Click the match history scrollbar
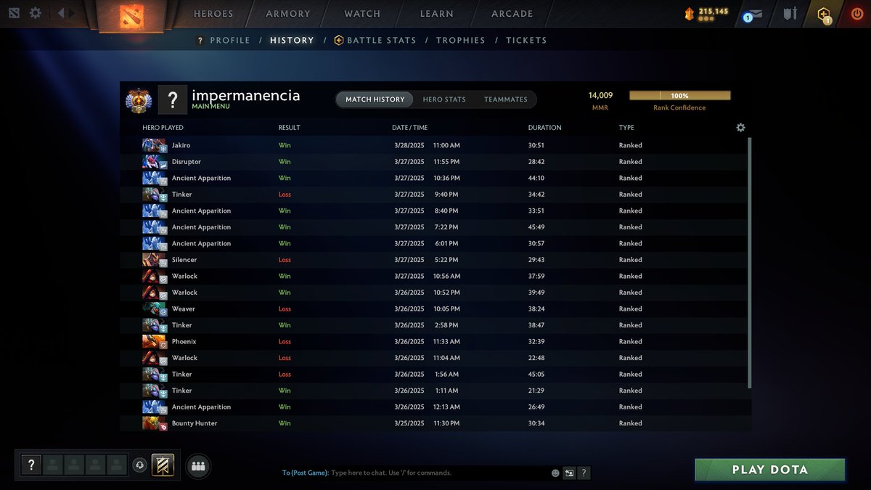This screenshot has width=871, height=490. (749, 263)
